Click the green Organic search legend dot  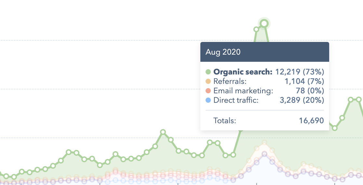tap(208, 72)
